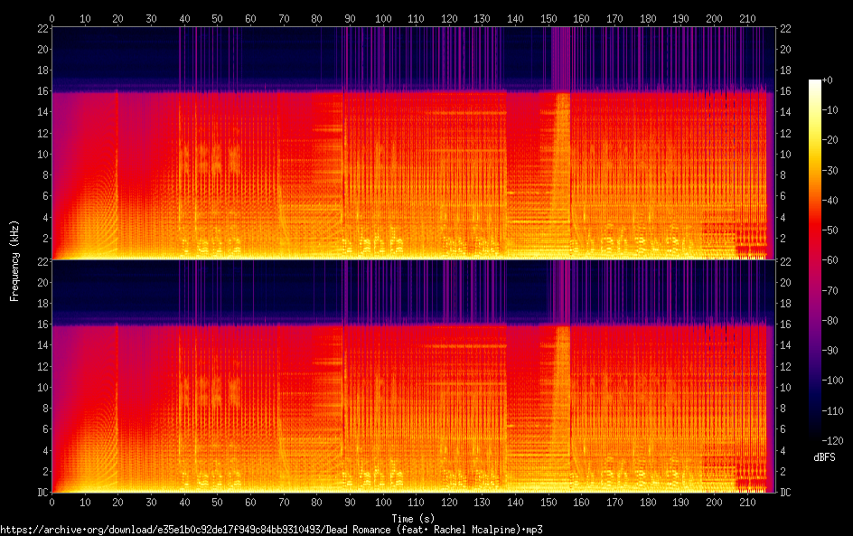Click the 22 kHz label on top right axis
Image resolution: width=853 pixels, height=536 pixels.
click(x=785, y=29)
